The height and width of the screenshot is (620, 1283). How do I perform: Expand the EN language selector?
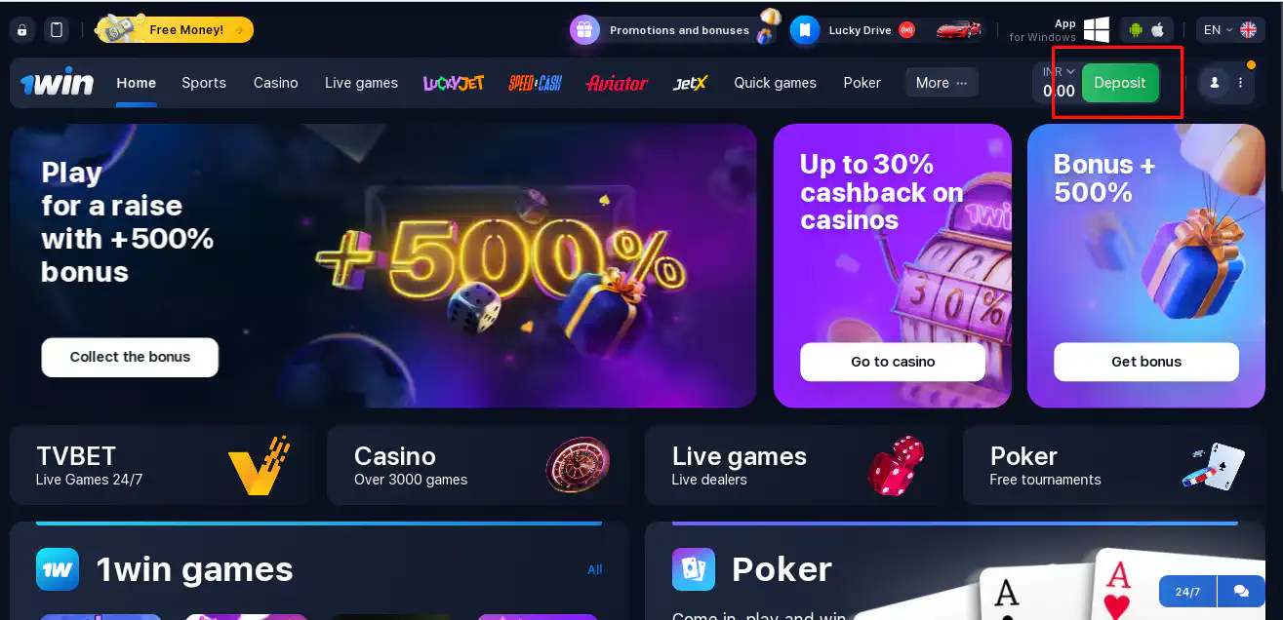(1229, 30)
